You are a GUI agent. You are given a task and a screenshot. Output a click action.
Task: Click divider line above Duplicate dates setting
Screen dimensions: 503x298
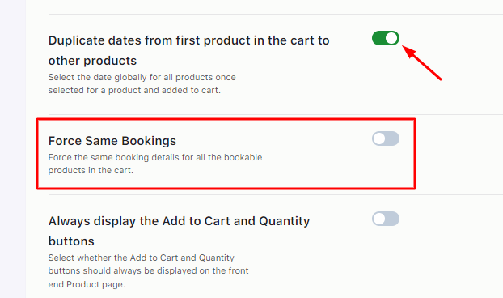point(276,14)
